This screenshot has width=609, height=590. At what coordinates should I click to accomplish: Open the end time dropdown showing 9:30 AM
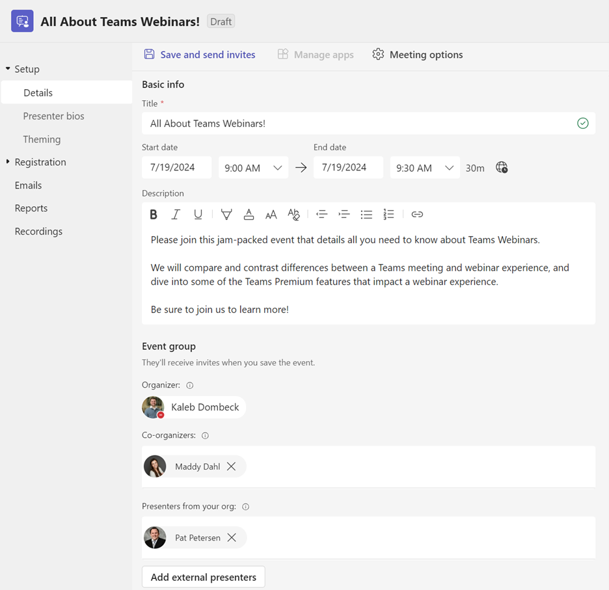point(449,167)
